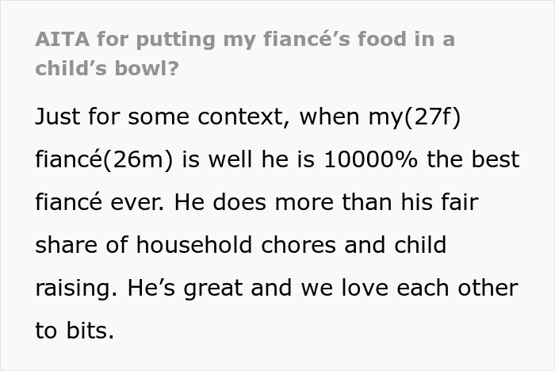
Task: Click the word "when" in the first line
Action: [x=330, y=117]
